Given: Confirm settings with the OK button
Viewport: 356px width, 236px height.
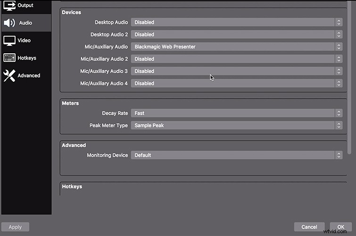Looking at the screenshot, I should [341, 227].
